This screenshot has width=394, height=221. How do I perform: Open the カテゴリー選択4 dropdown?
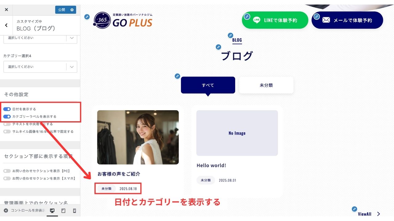pyautogui.click(x=40, y=67)
